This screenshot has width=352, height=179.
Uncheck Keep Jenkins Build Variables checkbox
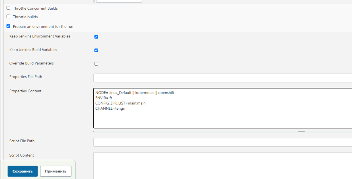[96, 50]
